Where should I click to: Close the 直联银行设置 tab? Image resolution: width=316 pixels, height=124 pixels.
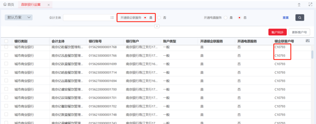(49, 5)
